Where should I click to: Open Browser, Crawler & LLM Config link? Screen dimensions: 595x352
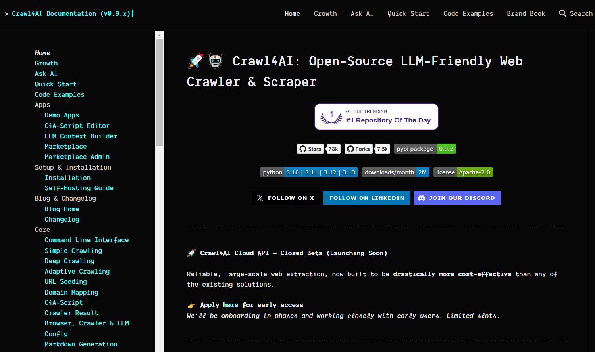pyautogui.click(x=87, y=329)
